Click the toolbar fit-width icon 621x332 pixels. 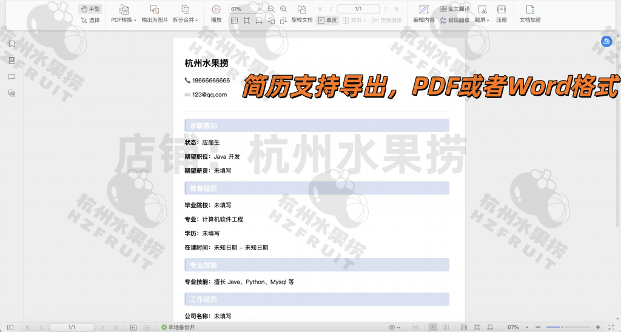259,20
